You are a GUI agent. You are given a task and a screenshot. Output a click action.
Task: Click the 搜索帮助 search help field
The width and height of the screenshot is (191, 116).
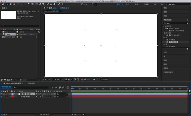tap(178, 4)
